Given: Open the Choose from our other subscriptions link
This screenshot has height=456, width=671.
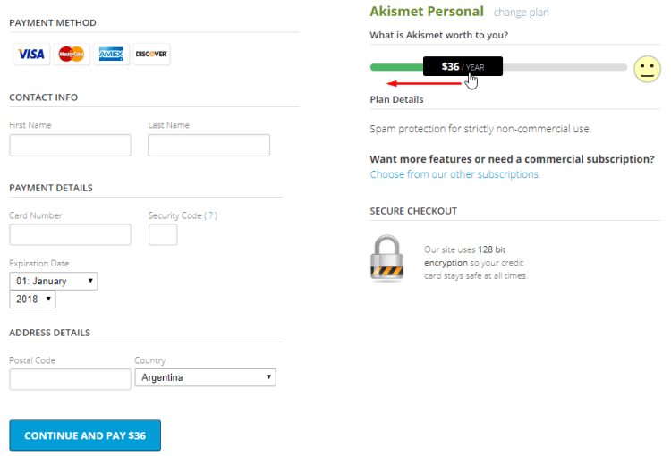Looking at the screenshot, I should 454,174.
